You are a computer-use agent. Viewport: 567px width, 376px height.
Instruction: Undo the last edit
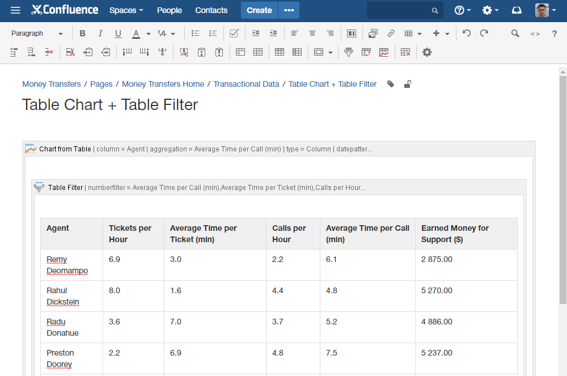click(x=467, y=33)
